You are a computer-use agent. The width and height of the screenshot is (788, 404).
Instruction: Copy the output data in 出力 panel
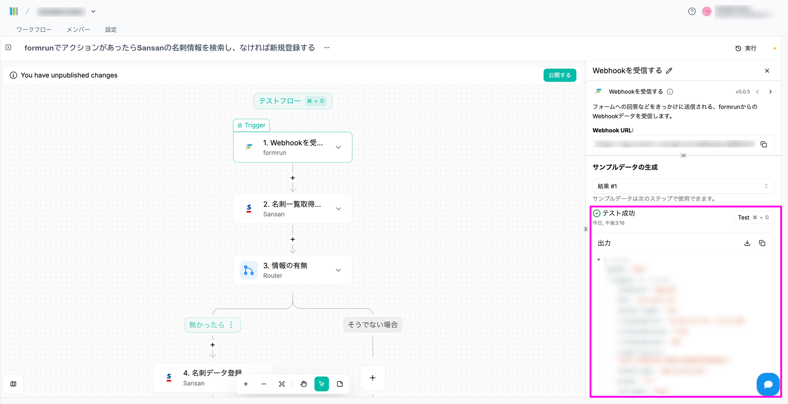pyautogui.click(x=762, y=243)
